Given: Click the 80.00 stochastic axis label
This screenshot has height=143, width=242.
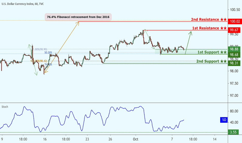Looking at the screenshot, I should pyautogui.click(x=234, y=111).
